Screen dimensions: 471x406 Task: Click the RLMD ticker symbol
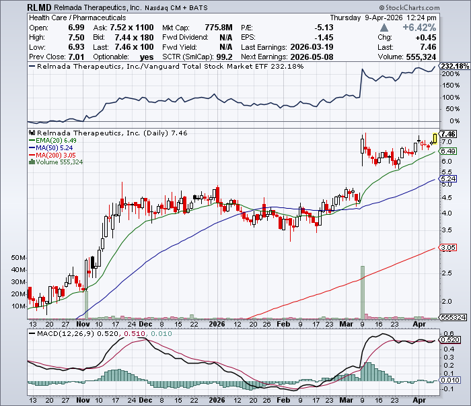click(x=39, y=7)
